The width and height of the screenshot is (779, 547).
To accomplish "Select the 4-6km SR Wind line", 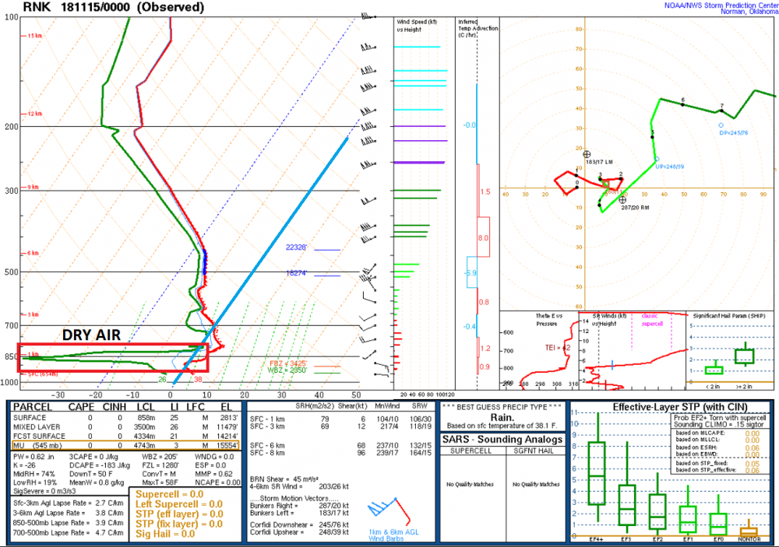I will [299, 486].
